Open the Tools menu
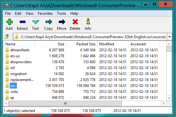176x117 pixels. [61, 13]
